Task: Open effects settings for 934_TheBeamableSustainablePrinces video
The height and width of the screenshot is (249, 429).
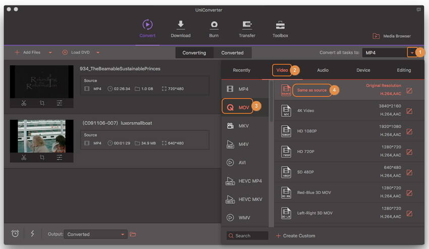Action: (60, 103)
